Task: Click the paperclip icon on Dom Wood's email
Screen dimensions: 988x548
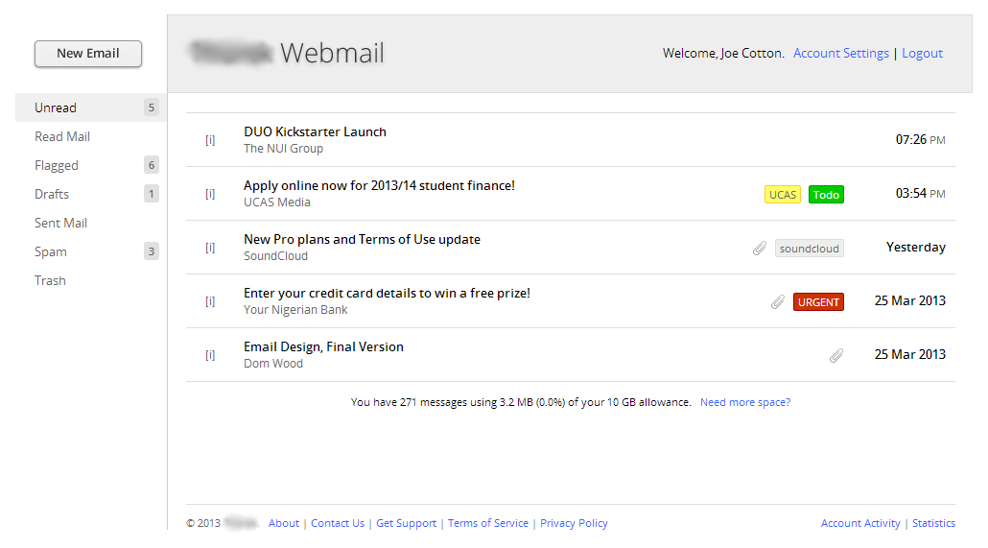Action: [x=836, y=356]
